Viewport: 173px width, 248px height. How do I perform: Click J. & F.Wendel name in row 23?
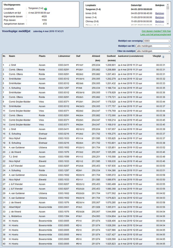click(x=16, y=166)
